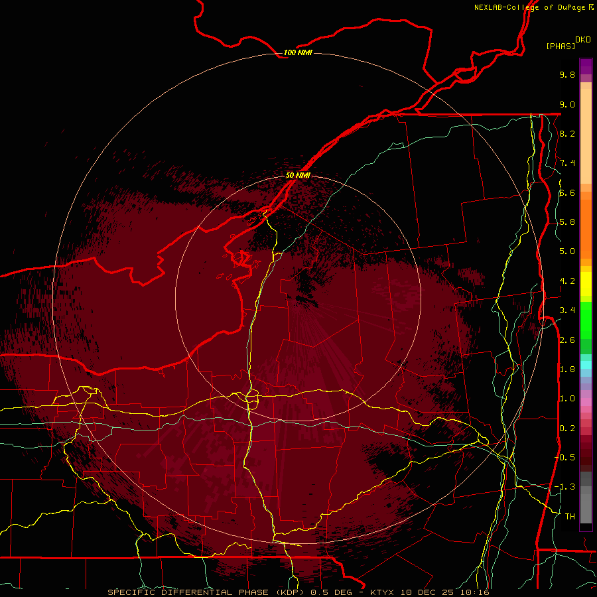
Task: Select the 9.0 value on color scale
Action: pyautogui.click(x=567, y=105)
